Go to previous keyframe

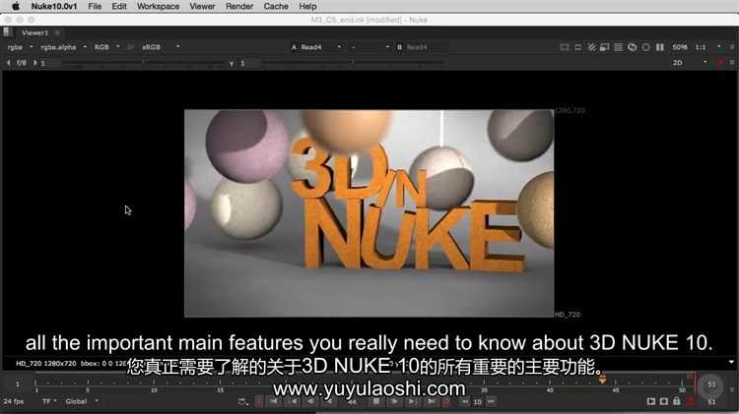pyautogui.click(x=294, y=402)
